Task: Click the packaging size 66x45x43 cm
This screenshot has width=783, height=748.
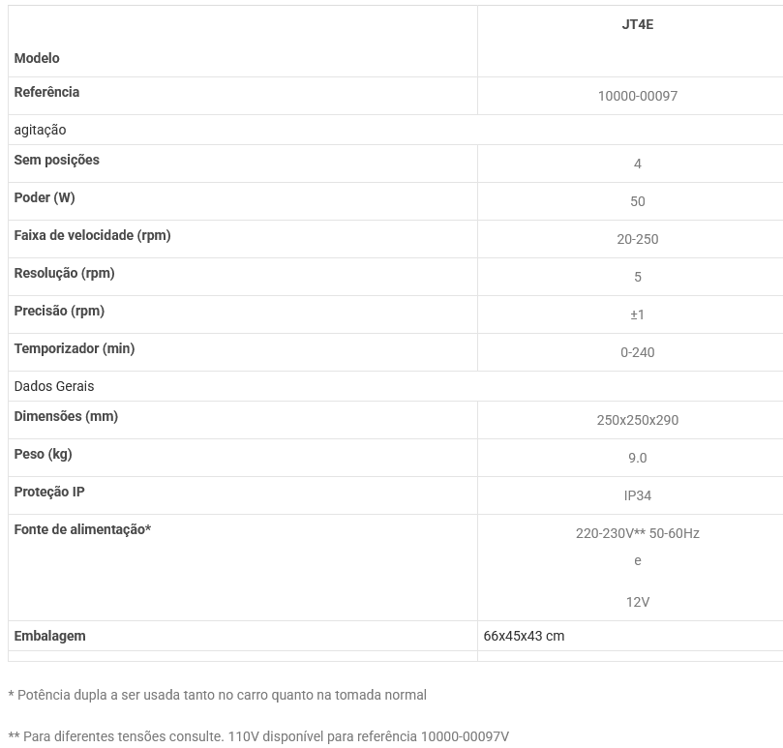Action: tap(524, 636)
